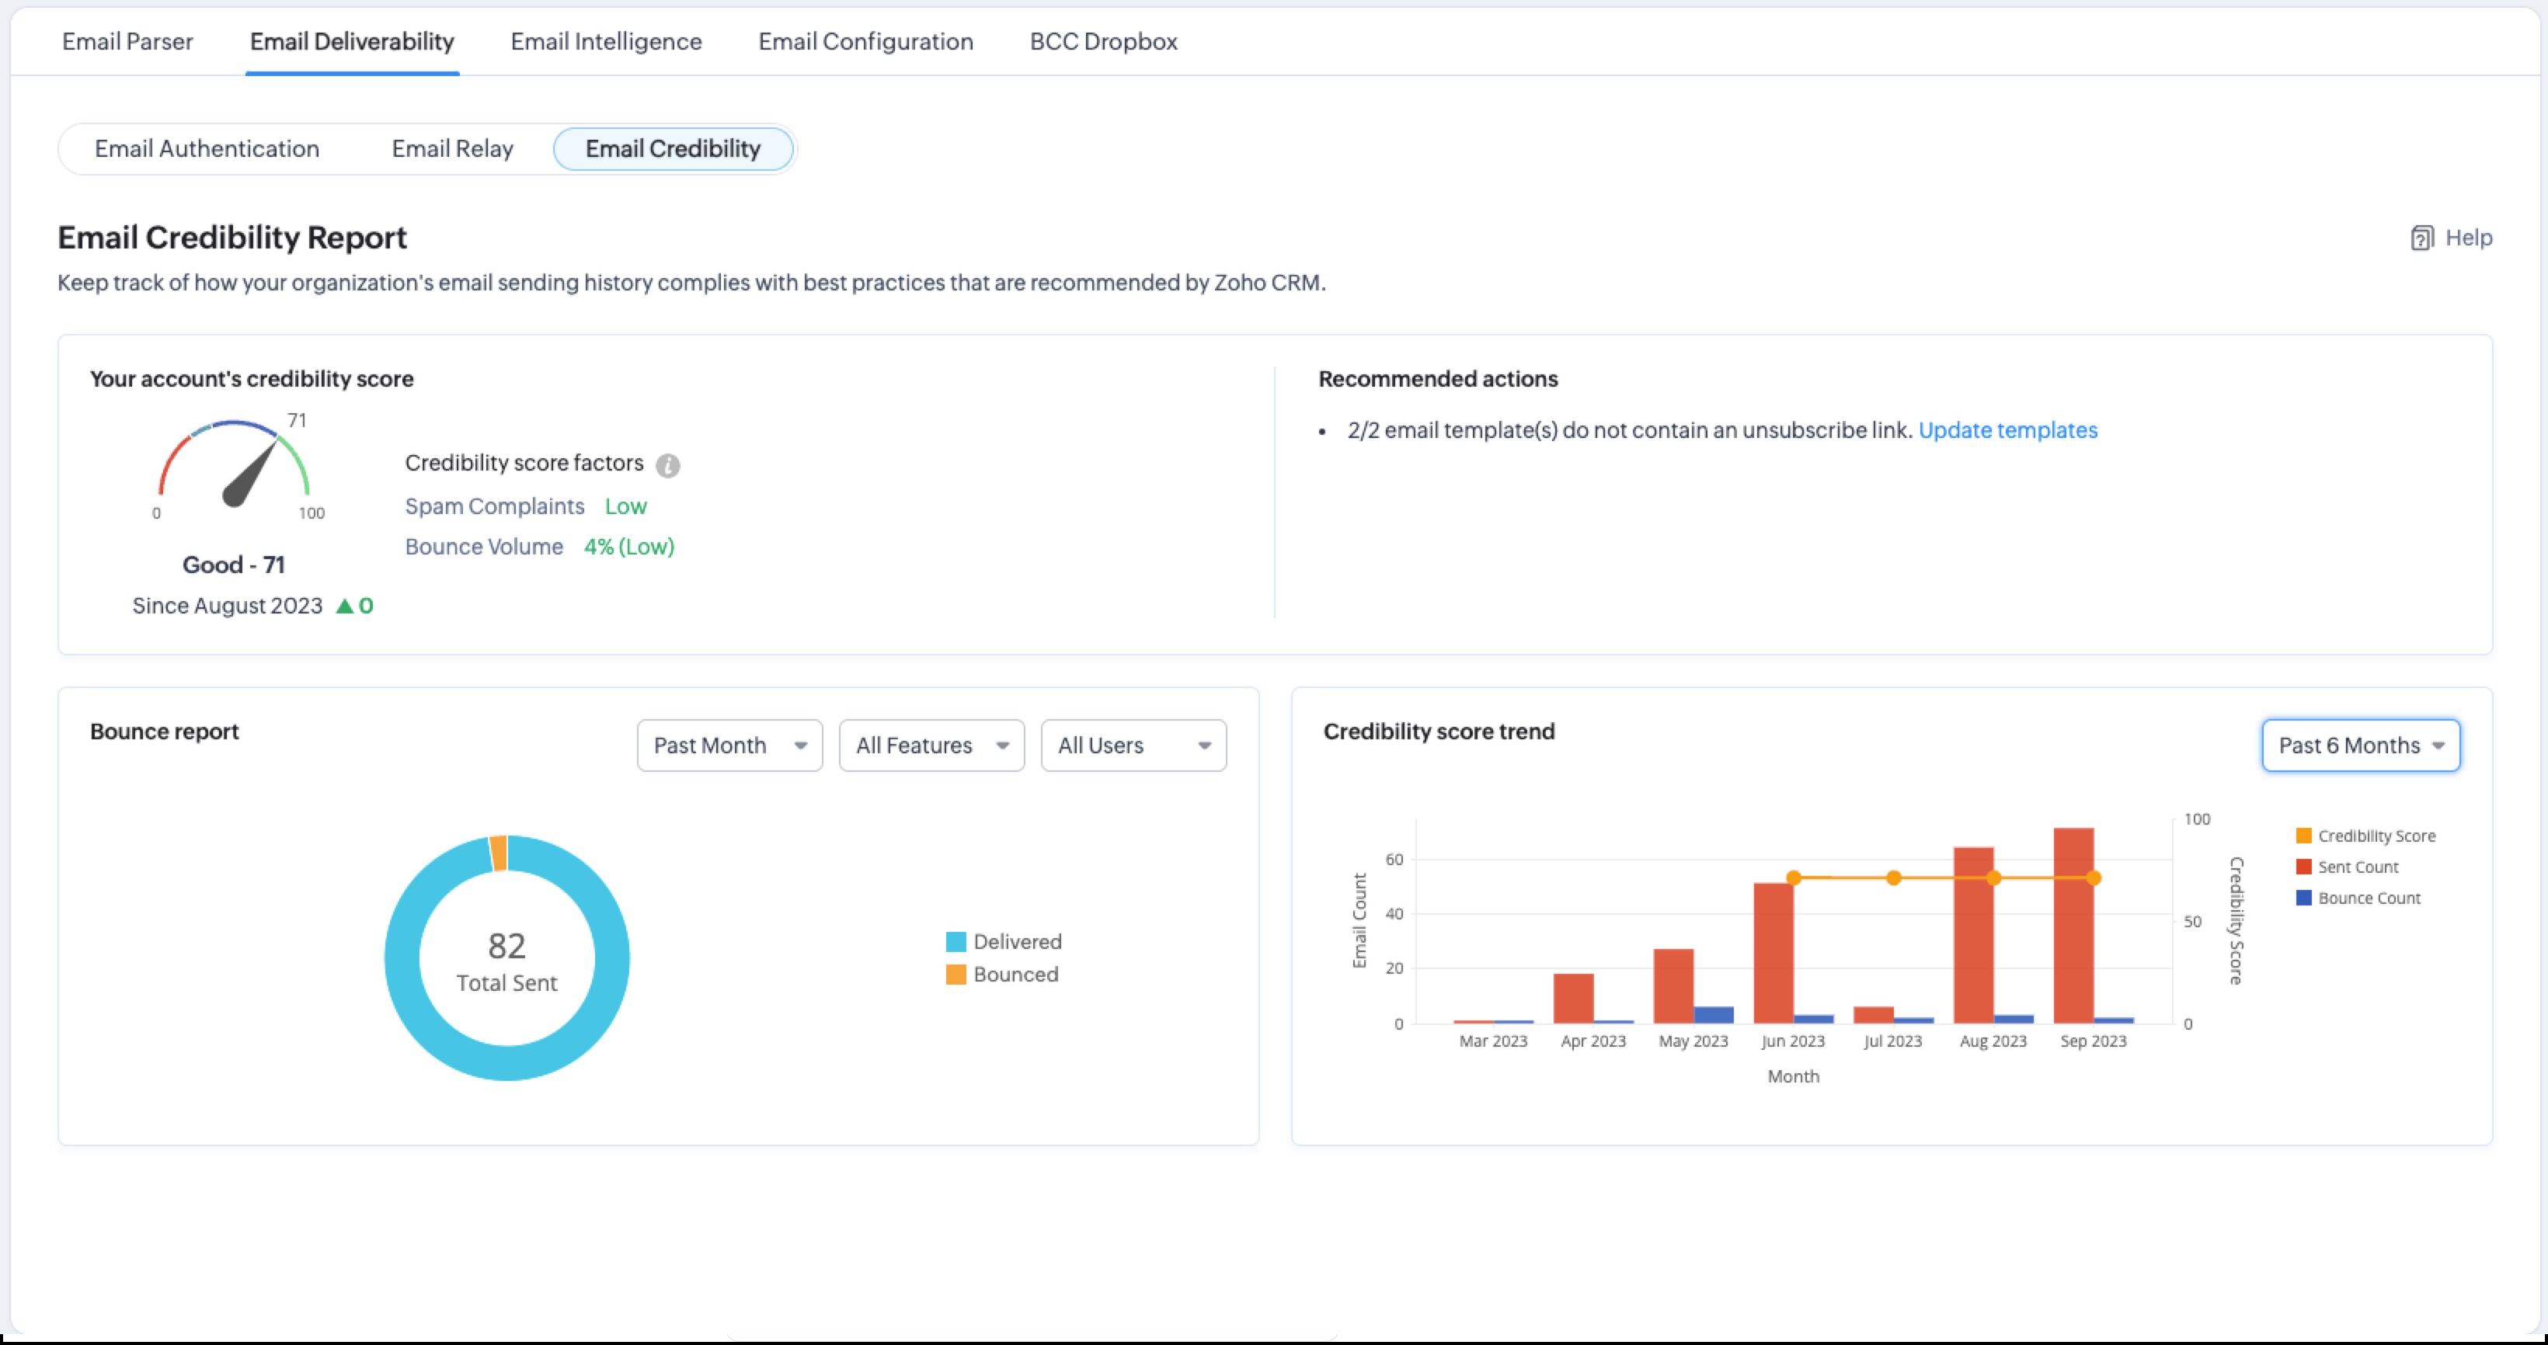Follow the Update templates link
The image size is (2548, 1345).
click(2007, 430)
